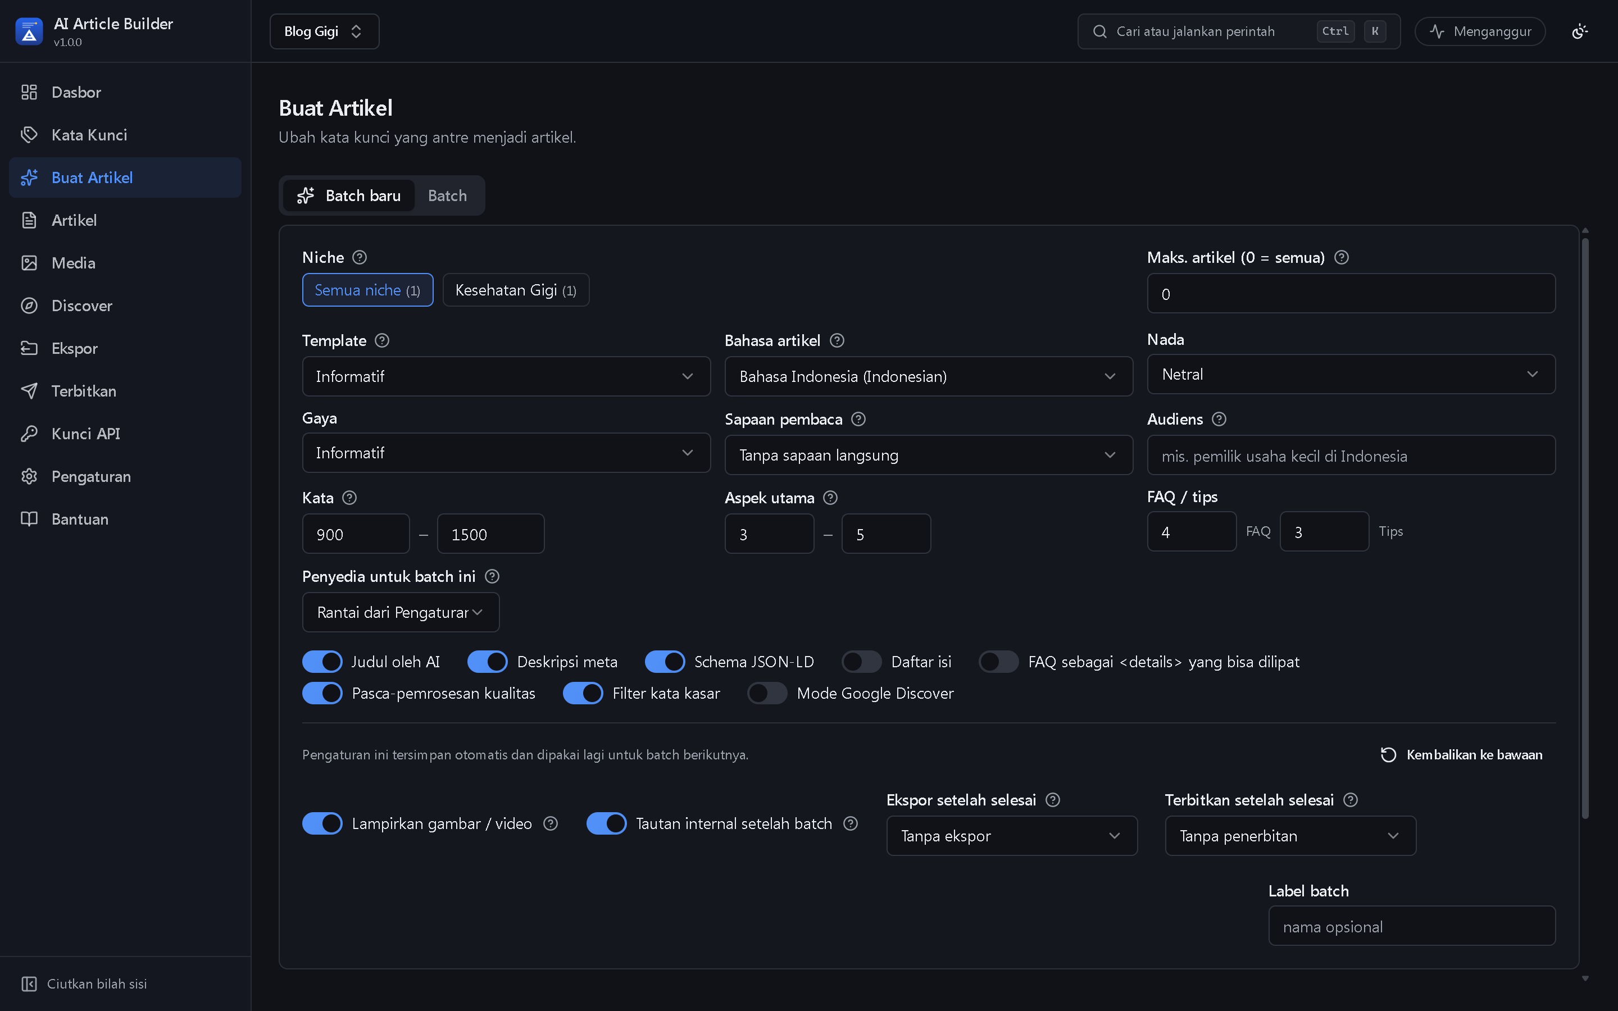This screenshot has height=1011, width=1618.
Task: Click the Niche help question-mark icon
Action: (360, 257)
